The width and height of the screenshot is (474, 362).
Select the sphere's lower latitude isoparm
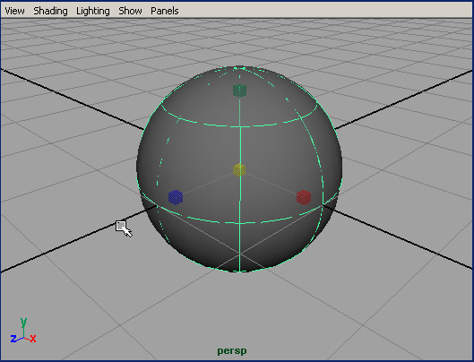tap(239, 223)
